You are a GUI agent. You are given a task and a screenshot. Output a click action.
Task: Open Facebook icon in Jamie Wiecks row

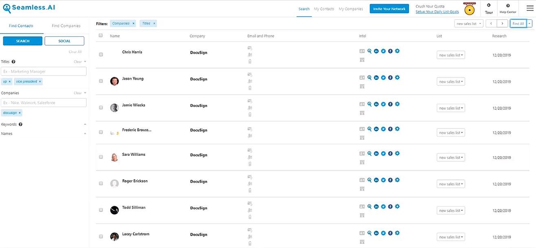[390, 104]
